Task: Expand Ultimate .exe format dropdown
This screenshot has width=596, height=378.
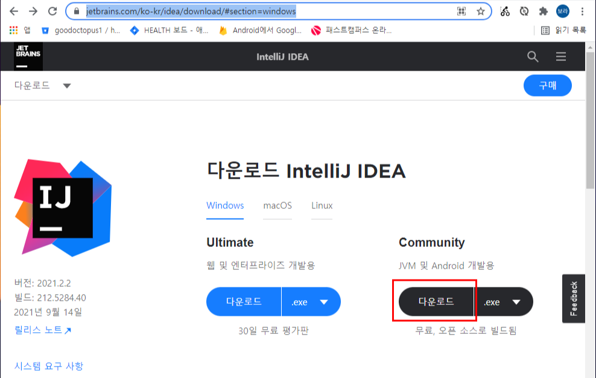Action: tap(311, 302)
